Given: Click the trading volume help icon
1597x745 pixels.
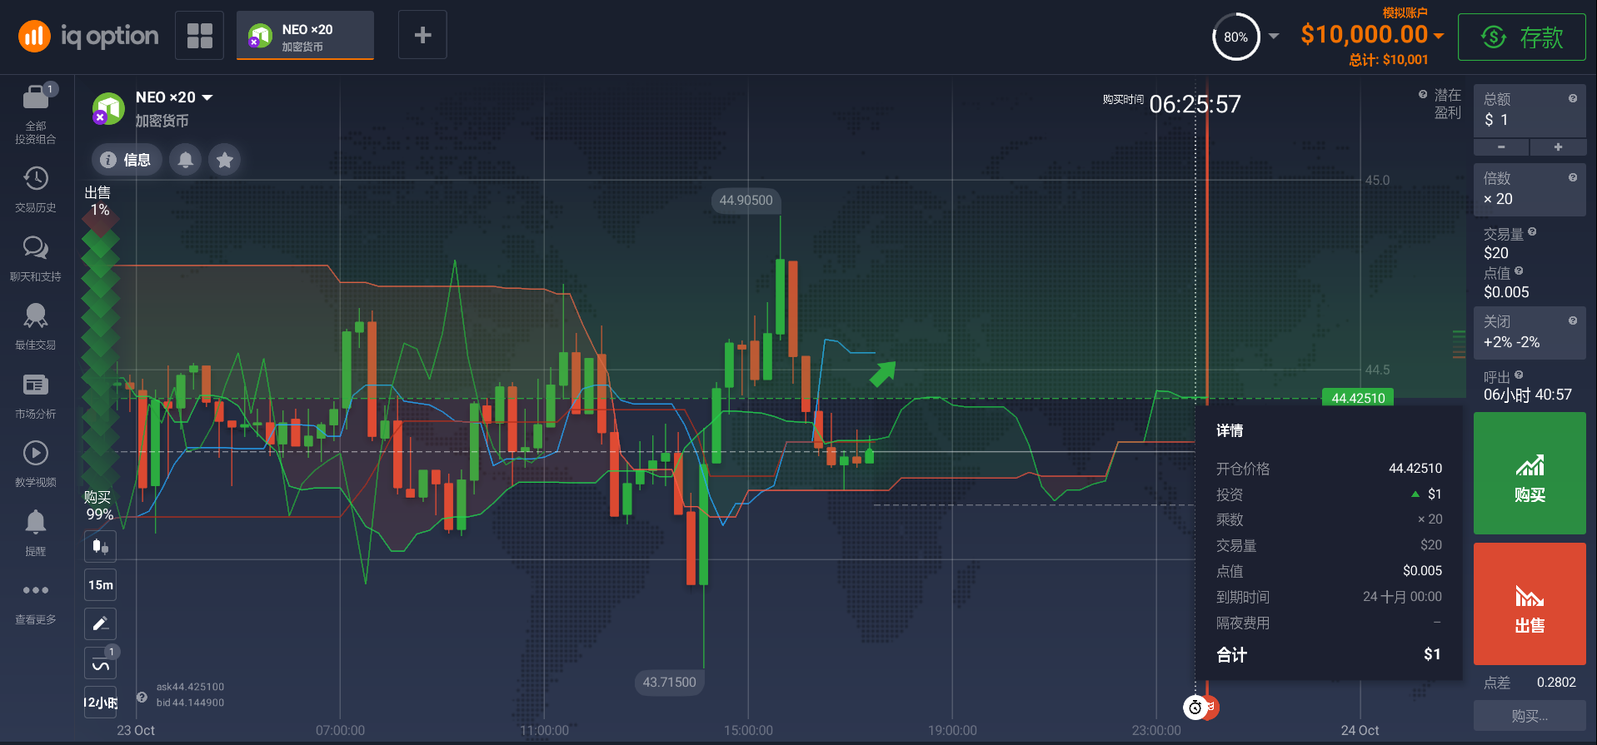Looking at the screenshot, I should [x=1532, y=232].
